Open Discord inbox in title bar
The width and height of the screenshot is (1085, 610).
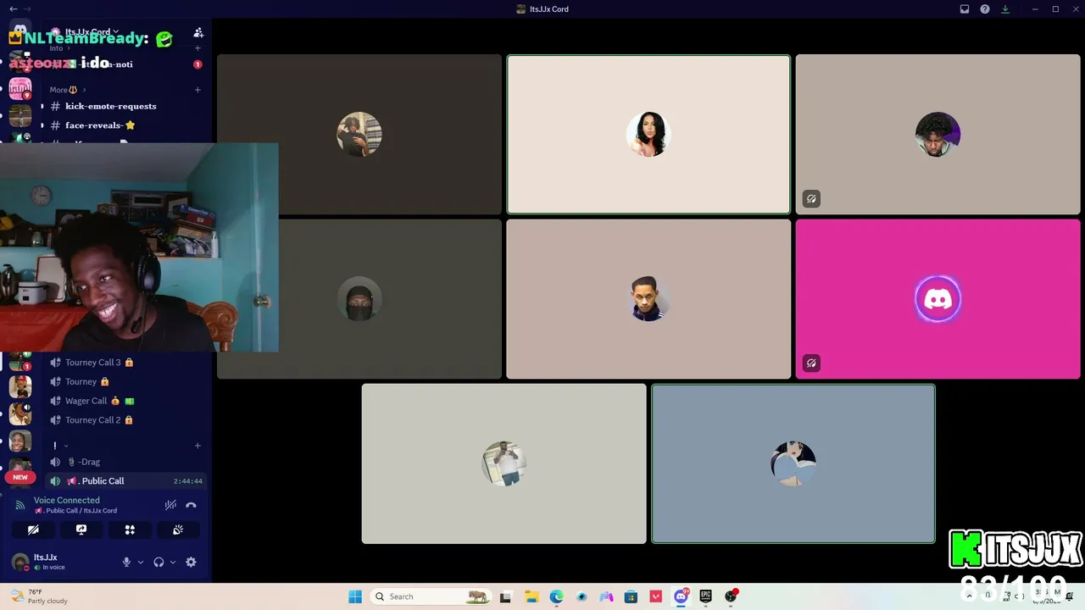pos(965,9)
